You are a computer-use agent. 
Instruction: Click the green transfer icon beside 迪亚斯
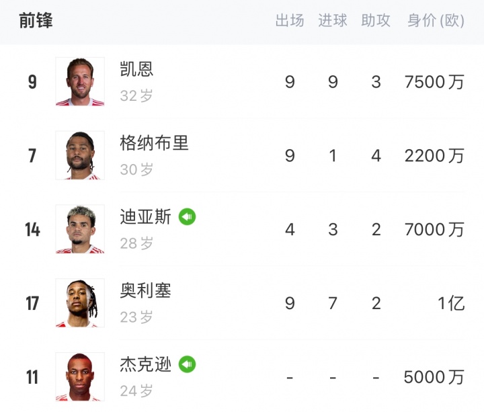point(187,216)
